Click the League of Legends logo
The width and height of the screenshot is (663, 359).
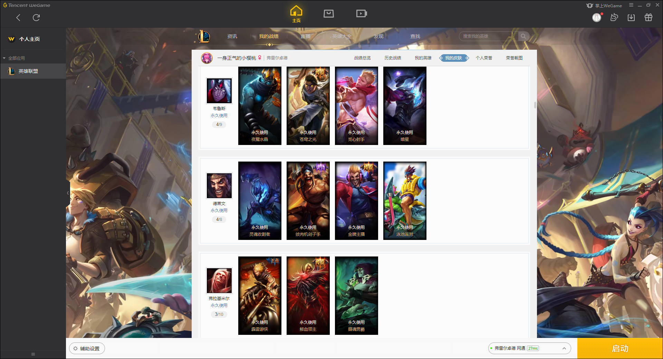pos(204,36)
